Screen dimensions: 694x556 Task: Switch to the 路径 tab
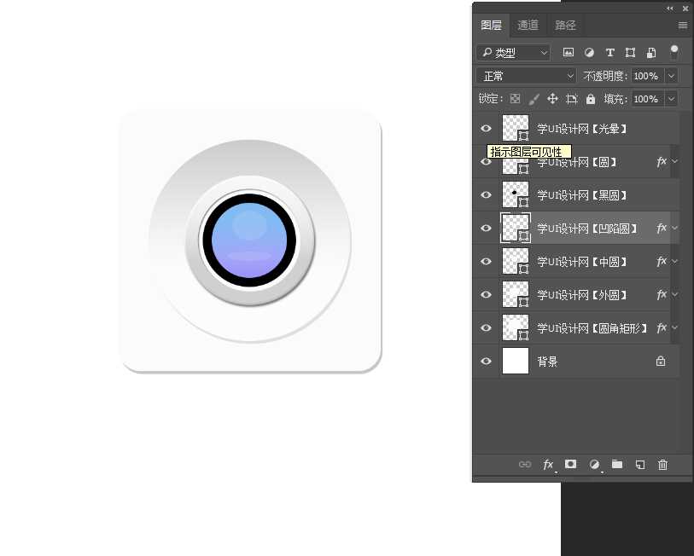coord(565,26)
